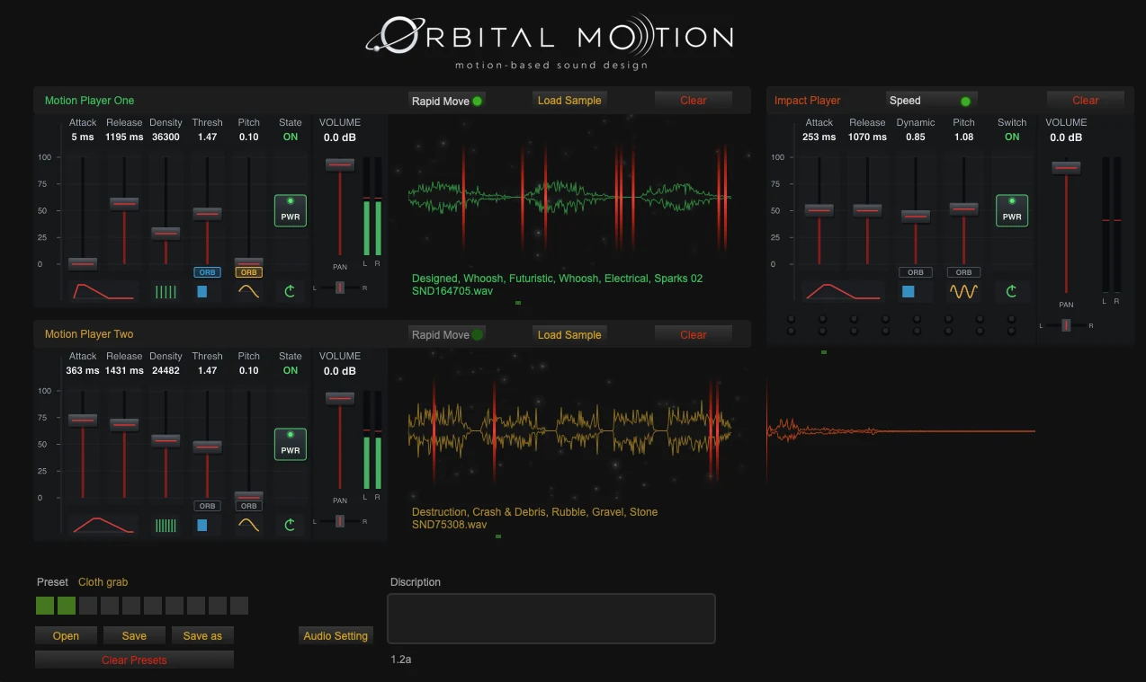Viewport: 1146px width, 682px height.
Task: Click the Save preset button
Action: 134,635
